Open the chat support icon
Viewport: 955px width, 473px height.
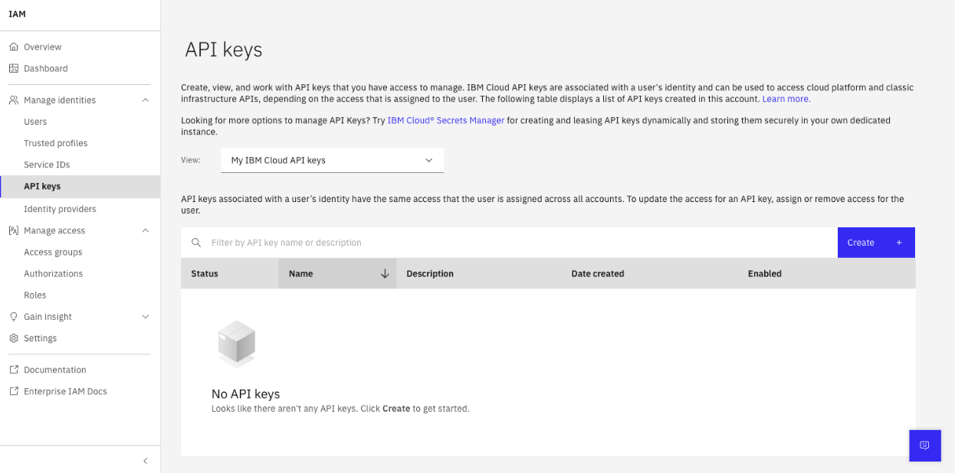pyautogui.click(x=924, y=445)
